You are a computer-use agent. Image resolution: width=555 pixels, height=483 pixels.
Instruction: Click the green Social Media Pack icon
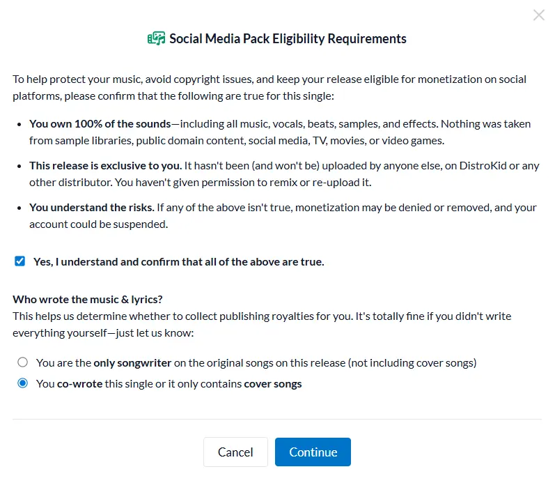(156, 38)
